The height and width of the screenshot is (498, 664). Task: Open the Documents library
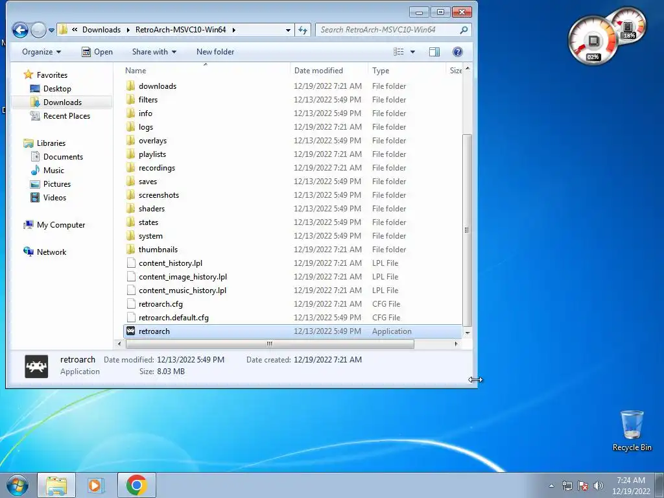click(63, 157)
